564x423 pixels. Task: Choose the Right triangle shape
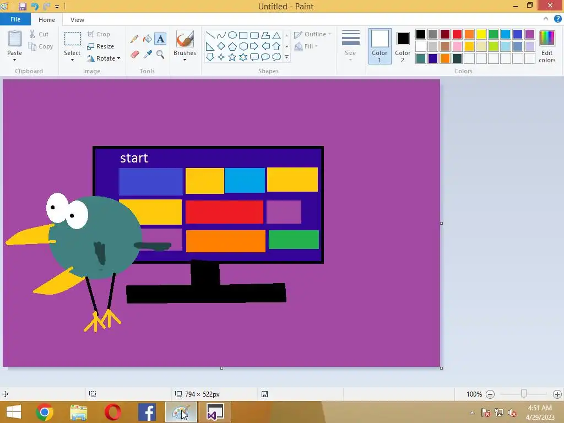point(210,46)
